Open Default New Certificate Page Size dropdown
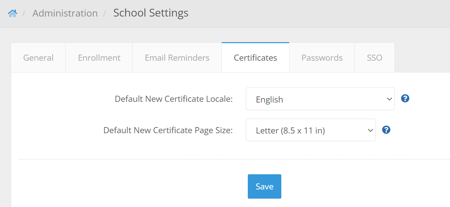Viewport: 450px width, 207px height. point(311,130)
